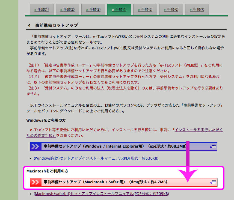Click the red (注１) note text
The image size is (234, 200).
125,68
